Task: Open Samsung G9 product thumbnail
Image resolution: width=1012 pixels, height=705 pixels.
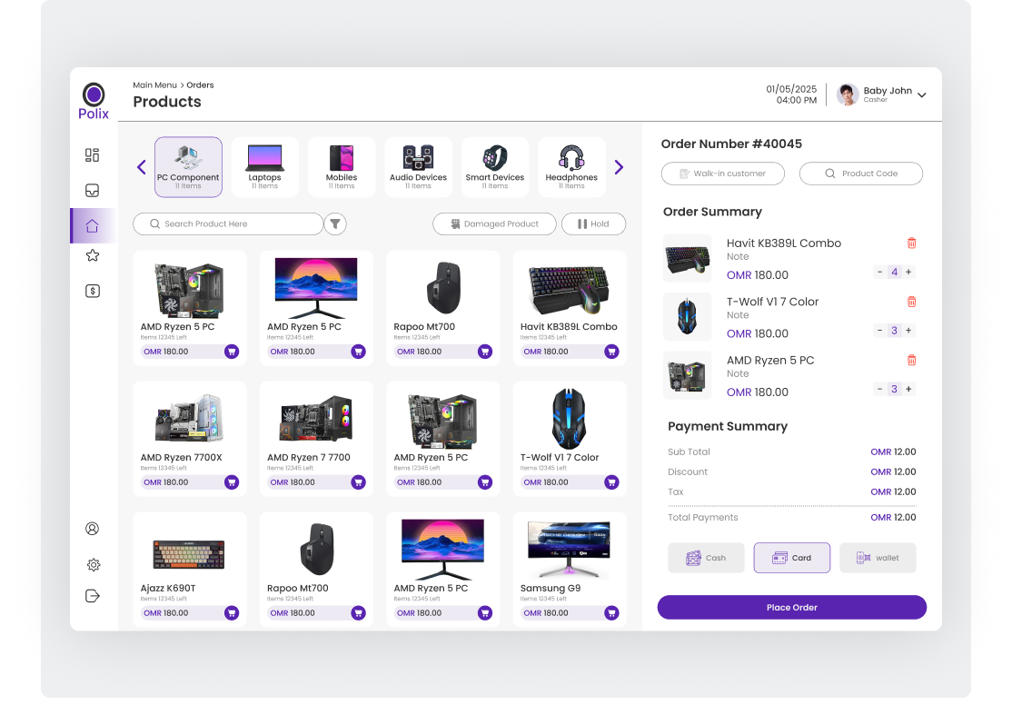Action: [569, 549]
